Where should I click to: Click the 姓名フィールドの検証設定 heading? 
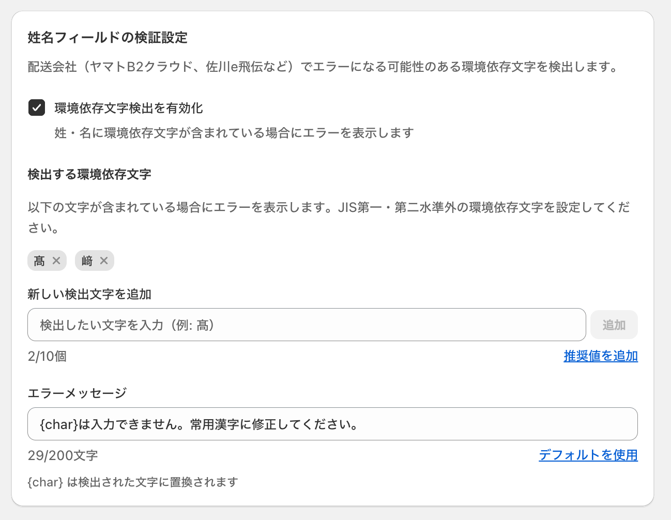point(108,37)
